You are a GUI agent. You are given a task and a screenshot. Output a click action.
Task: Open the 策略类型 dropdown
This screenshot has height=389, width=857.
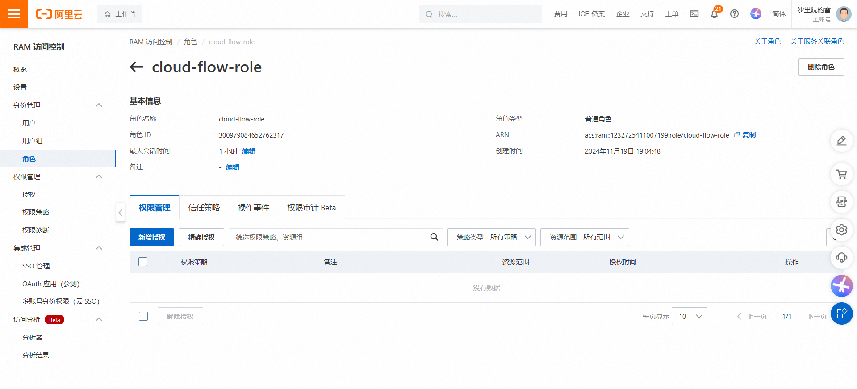[x=492, y=237]
